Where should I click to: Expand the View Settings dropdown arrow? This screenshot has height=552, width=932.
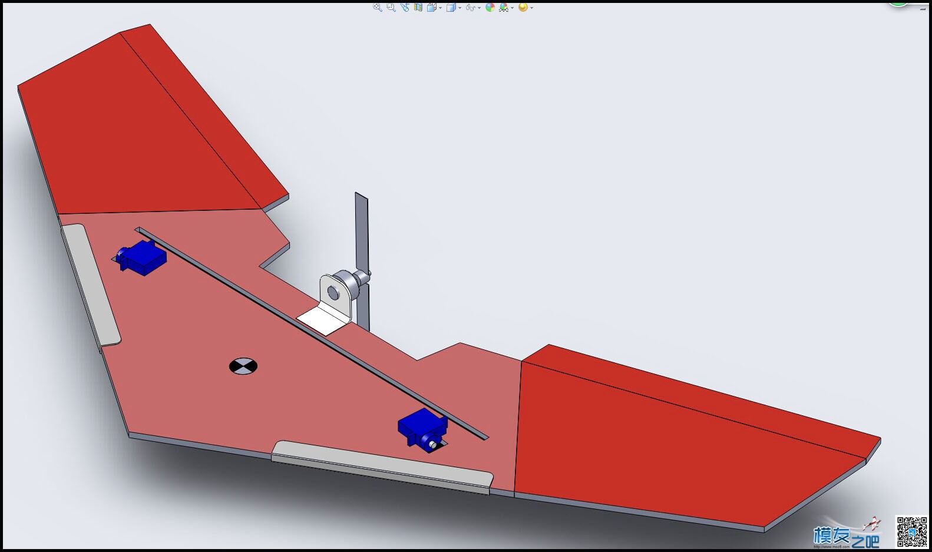point(532,8)
